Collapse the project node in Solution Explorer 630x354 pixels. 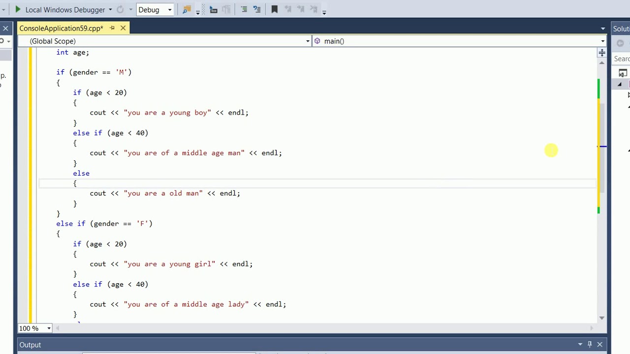coord(620,85)
